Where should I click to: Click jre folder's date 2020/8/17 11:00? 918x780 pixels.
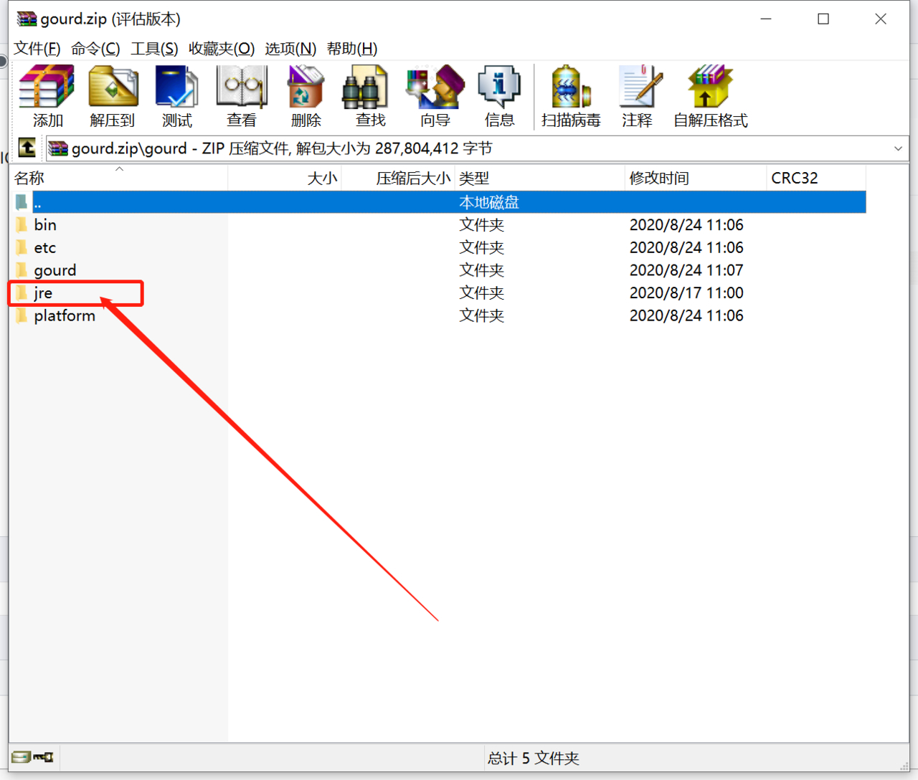(x=686, y=292)
